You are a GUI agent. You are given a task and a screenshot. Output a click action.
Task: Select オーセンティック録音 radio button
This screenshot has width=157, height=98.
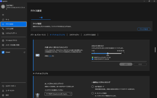pos(93,93)
